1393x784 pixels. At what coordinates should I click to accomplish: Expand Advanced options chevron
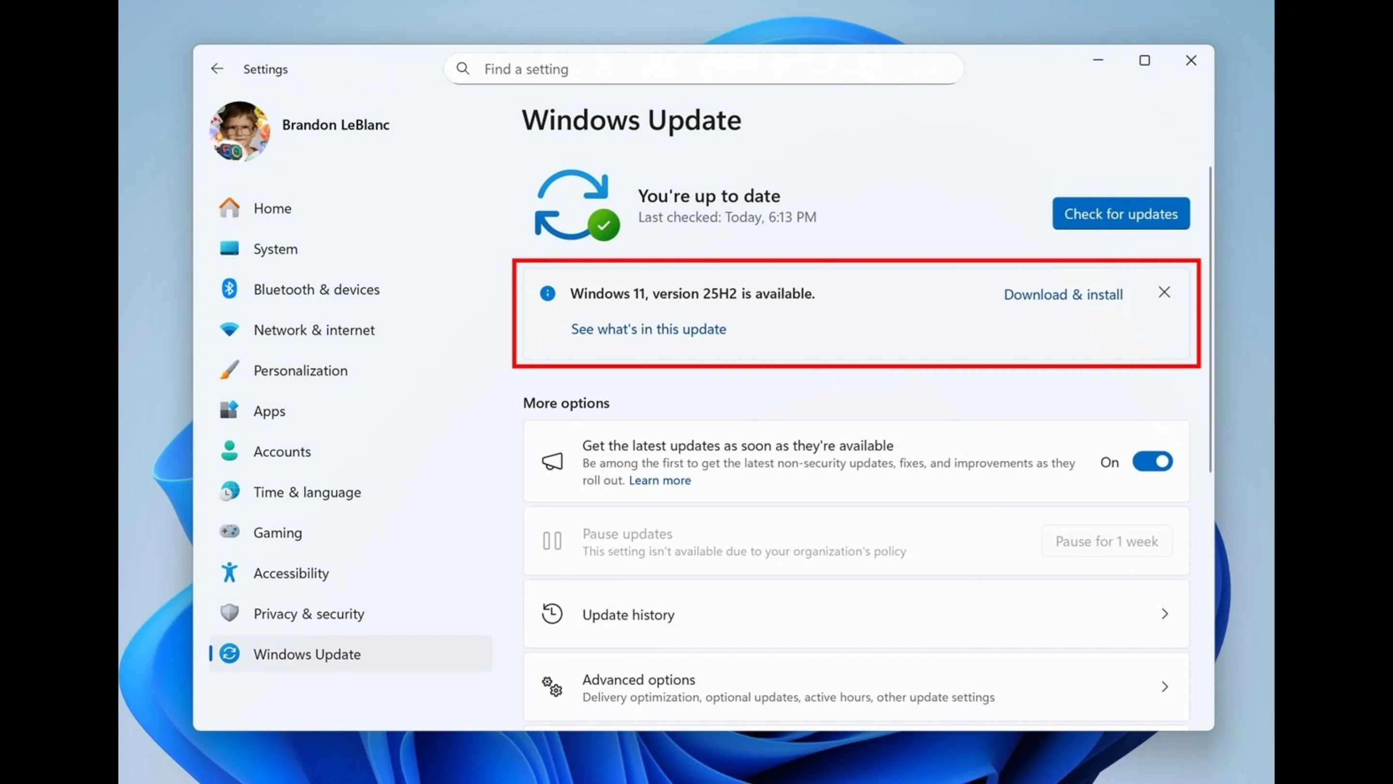click(x=1164, y=687)
